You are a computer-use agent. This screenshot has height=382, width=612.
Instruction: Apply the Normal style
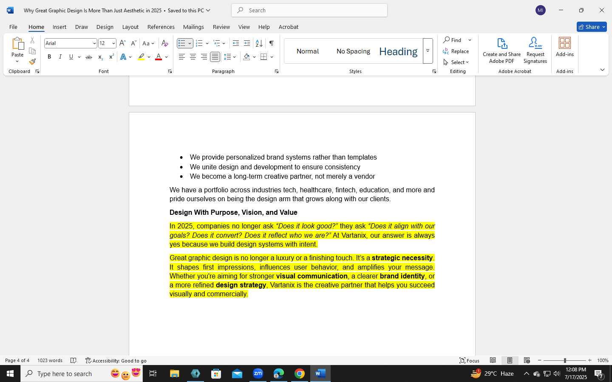coord(308,51)
